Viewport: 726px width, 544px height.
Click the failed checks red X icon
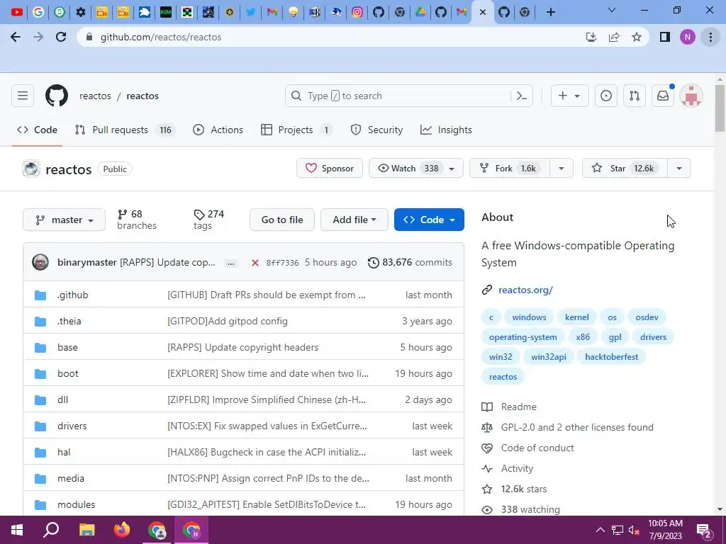(x=255, y=263)
